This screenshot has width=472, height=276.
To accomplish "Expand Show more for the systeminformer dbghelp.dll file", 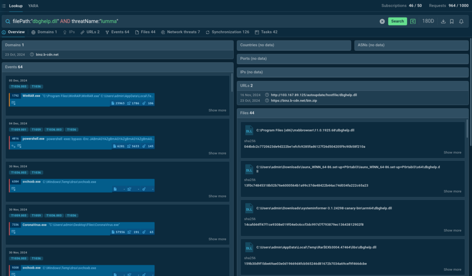I will pyautogui.click(x=452, y=230).
